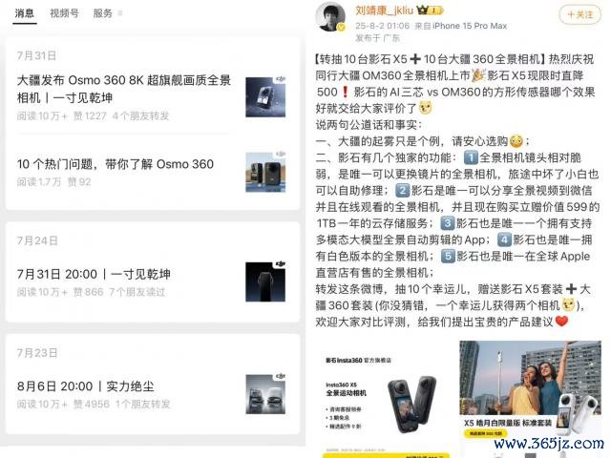Screen dimensions: 611x458
Task: View the dark teaser thumbnail for 一寸见乾坤
Action: point(265,282)
